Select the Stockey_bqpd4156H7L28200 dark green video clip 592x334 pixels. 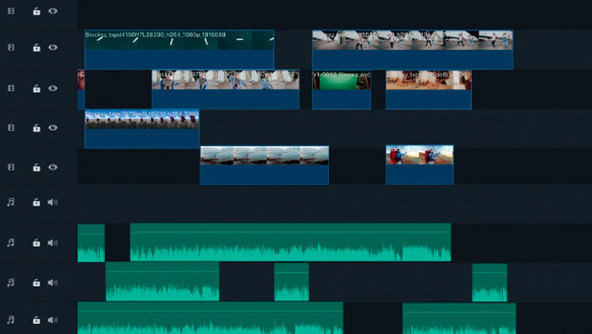point(179,50)
